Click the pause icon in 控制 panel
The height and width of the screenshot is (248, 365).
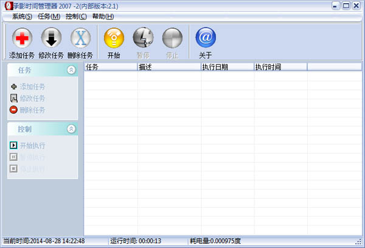(x=13, y=157)
